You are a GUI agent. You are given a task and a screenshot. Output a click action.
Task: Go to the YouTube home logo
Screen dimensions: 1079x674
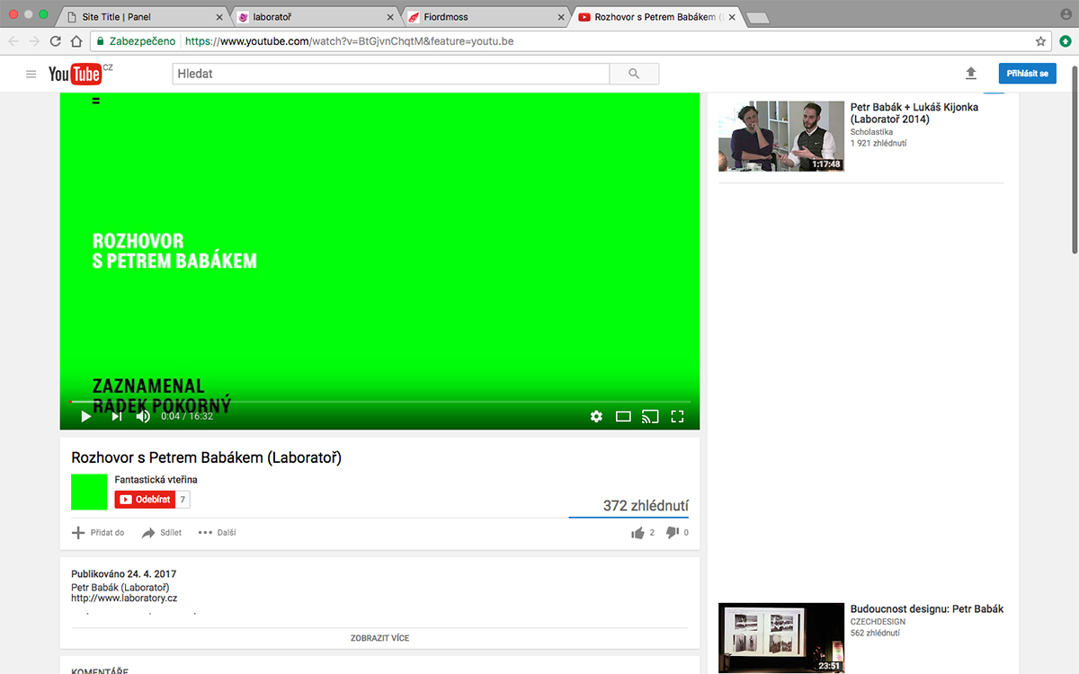click(76, 74)
